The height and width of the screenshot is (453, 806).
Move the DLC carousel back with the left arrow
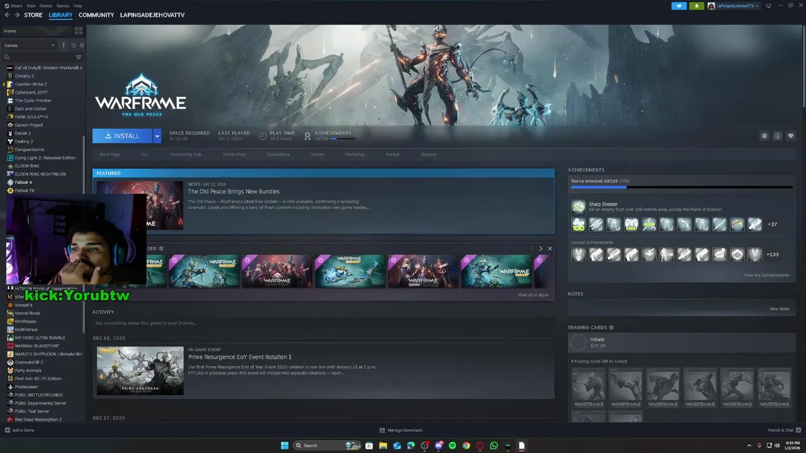pos(533,249)
